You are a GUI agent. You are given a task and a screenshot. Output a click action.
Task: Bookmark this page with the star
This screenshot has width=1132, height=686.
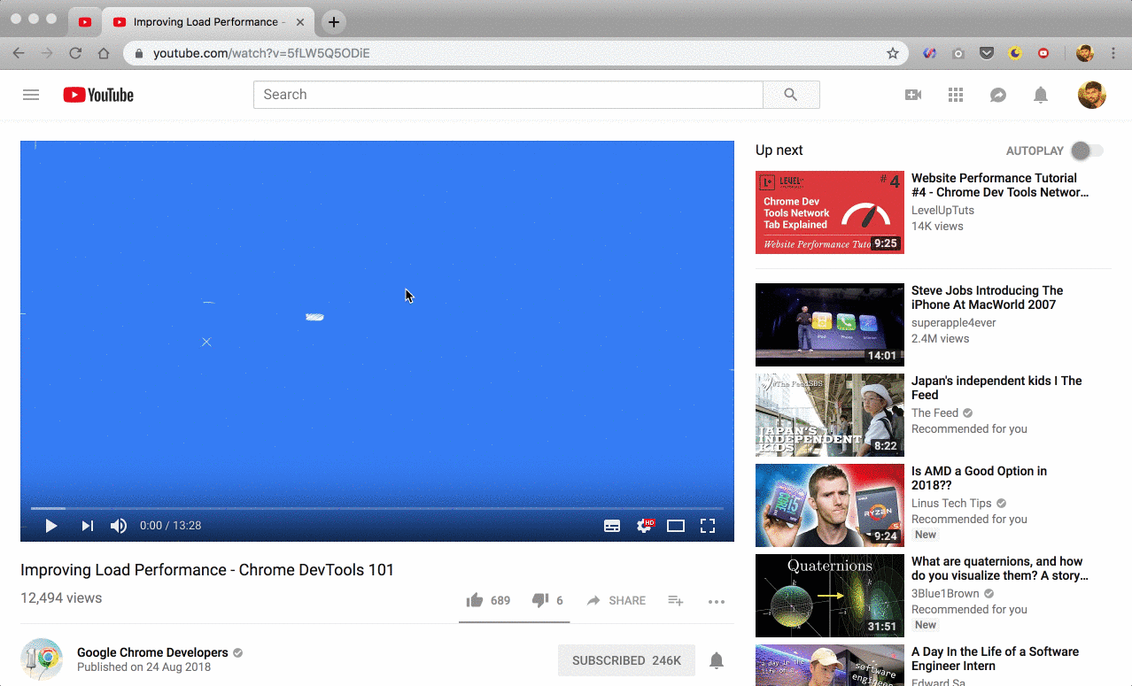[893, 53]
